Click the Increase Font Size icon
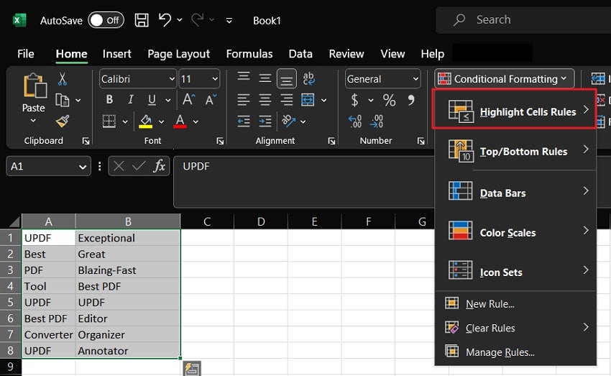The image size is (611, 376). click(x=189, y=100)
